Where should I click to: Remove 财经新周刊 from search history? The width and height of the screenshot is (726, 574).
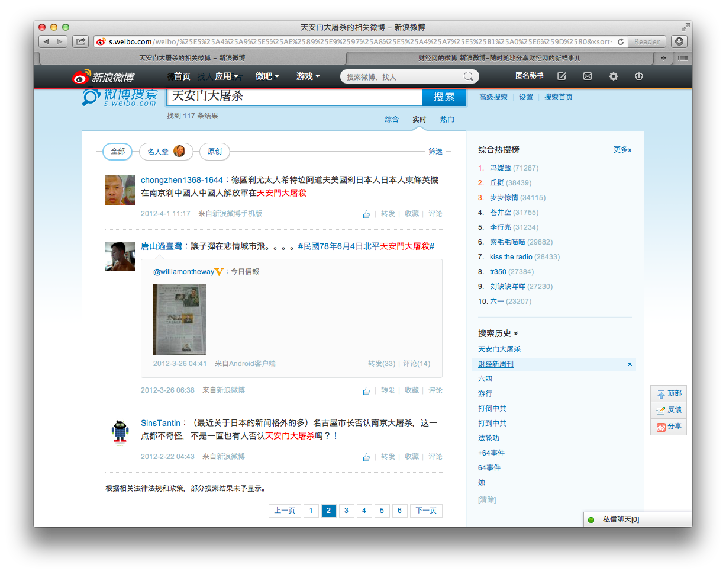coord(630,364)
